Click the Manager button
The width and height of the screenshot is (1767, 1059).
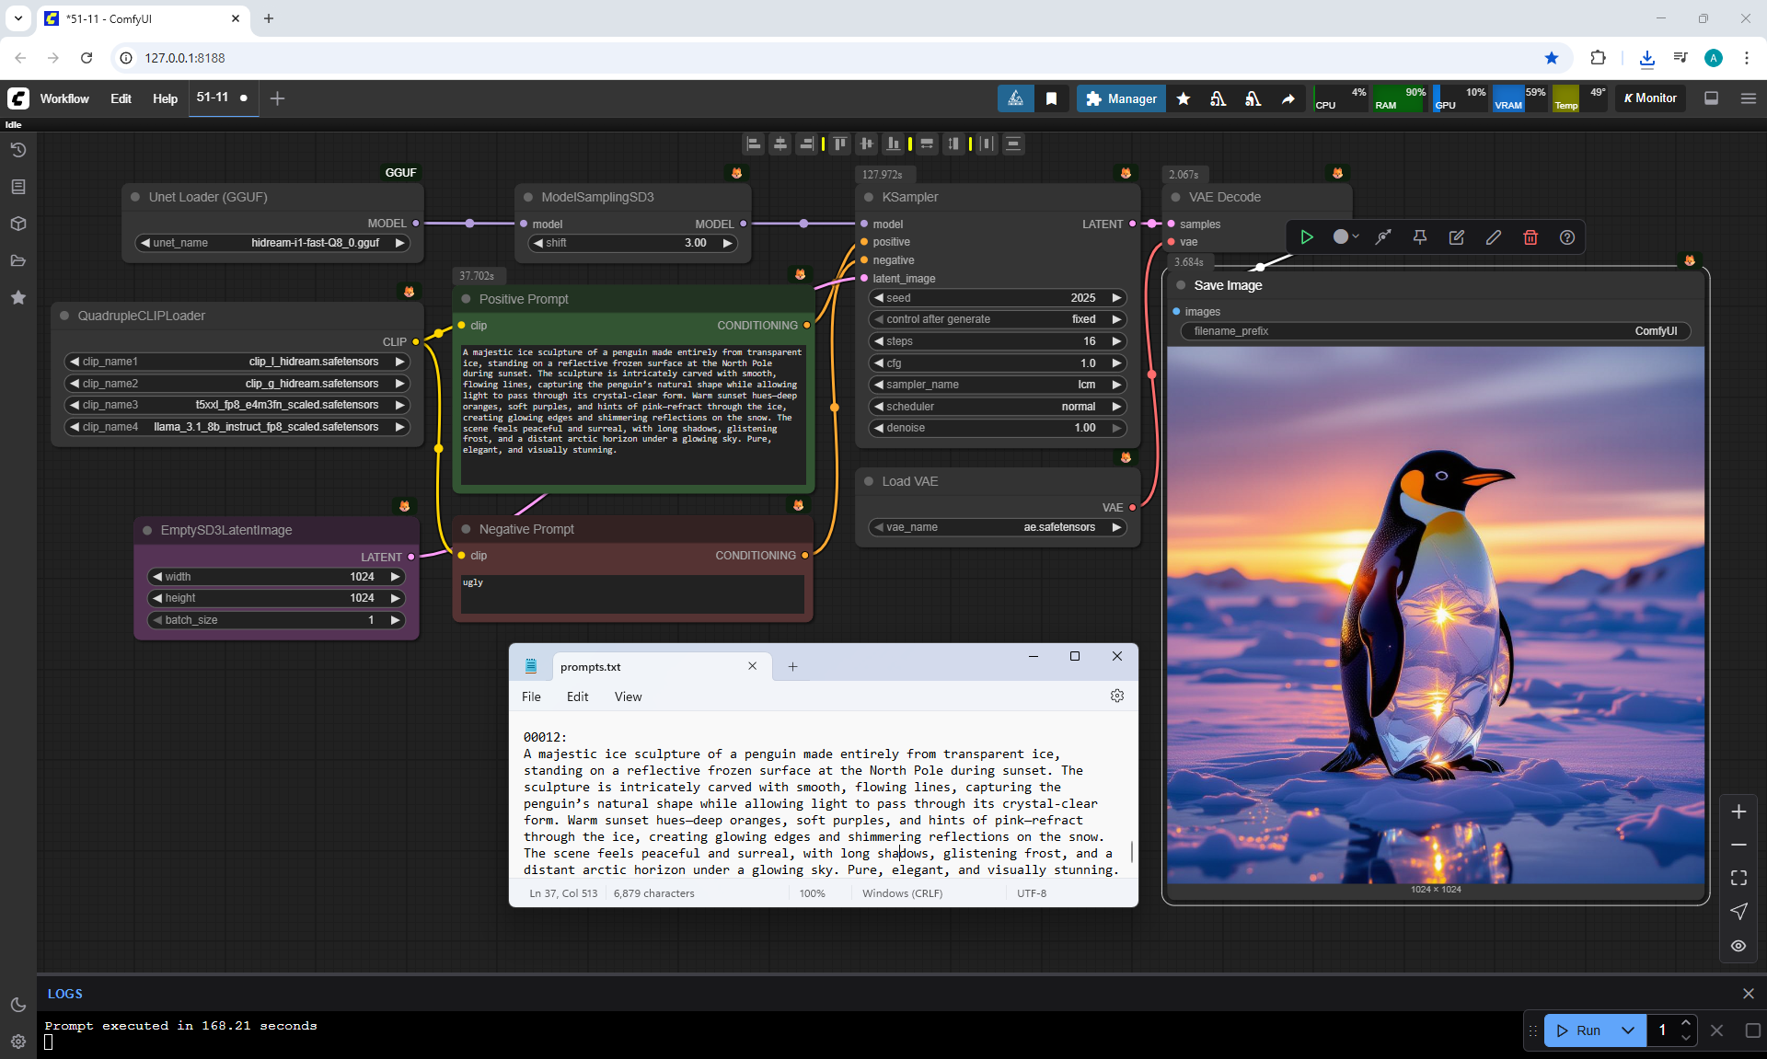[1120, 98]
